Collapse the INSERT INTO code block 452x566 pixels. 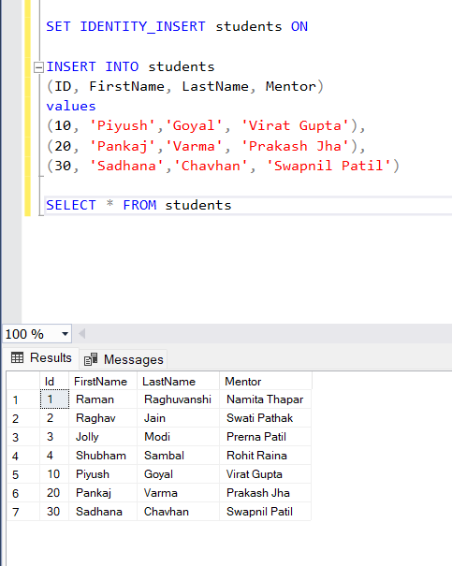click(38, 67)
